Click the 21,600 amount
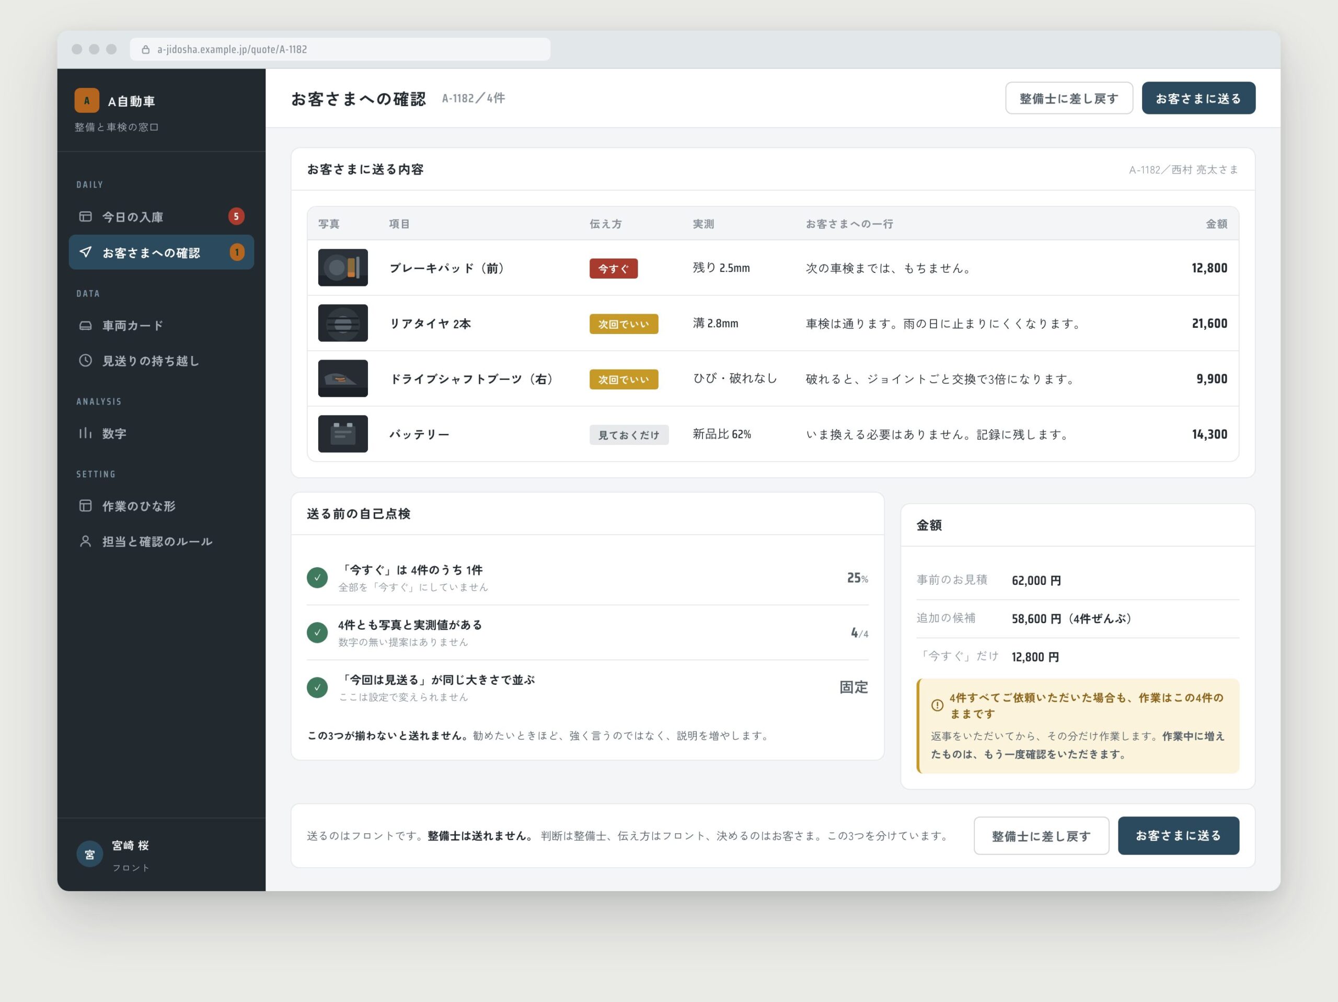Image resolution: width=1338 pixels, height=1002 pixels. (x=1209, y=324)
